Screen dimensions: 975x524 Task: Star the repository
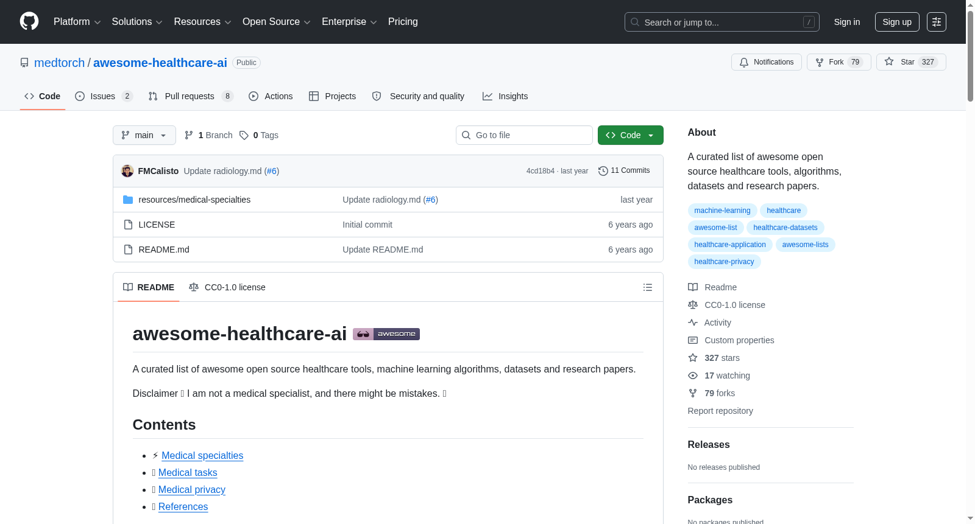pyautogui.click(x=911, y=62)
